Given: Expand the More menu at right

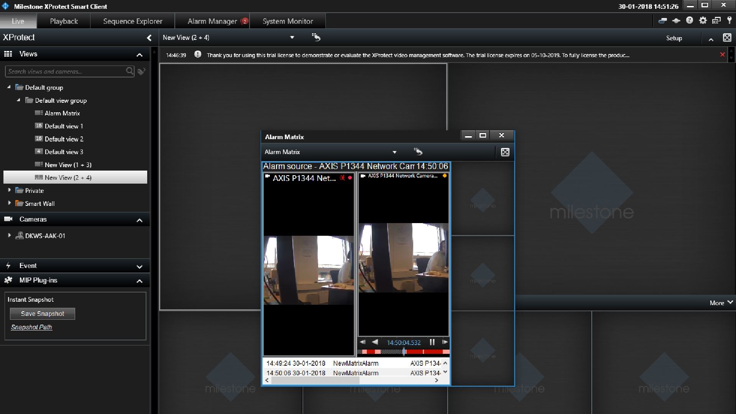Looking at the screenshot, I should click(x=721, y=303).
